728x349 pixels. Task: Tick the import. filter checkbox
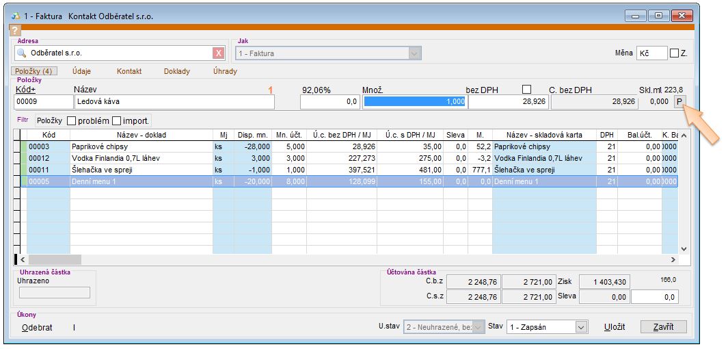116,120
